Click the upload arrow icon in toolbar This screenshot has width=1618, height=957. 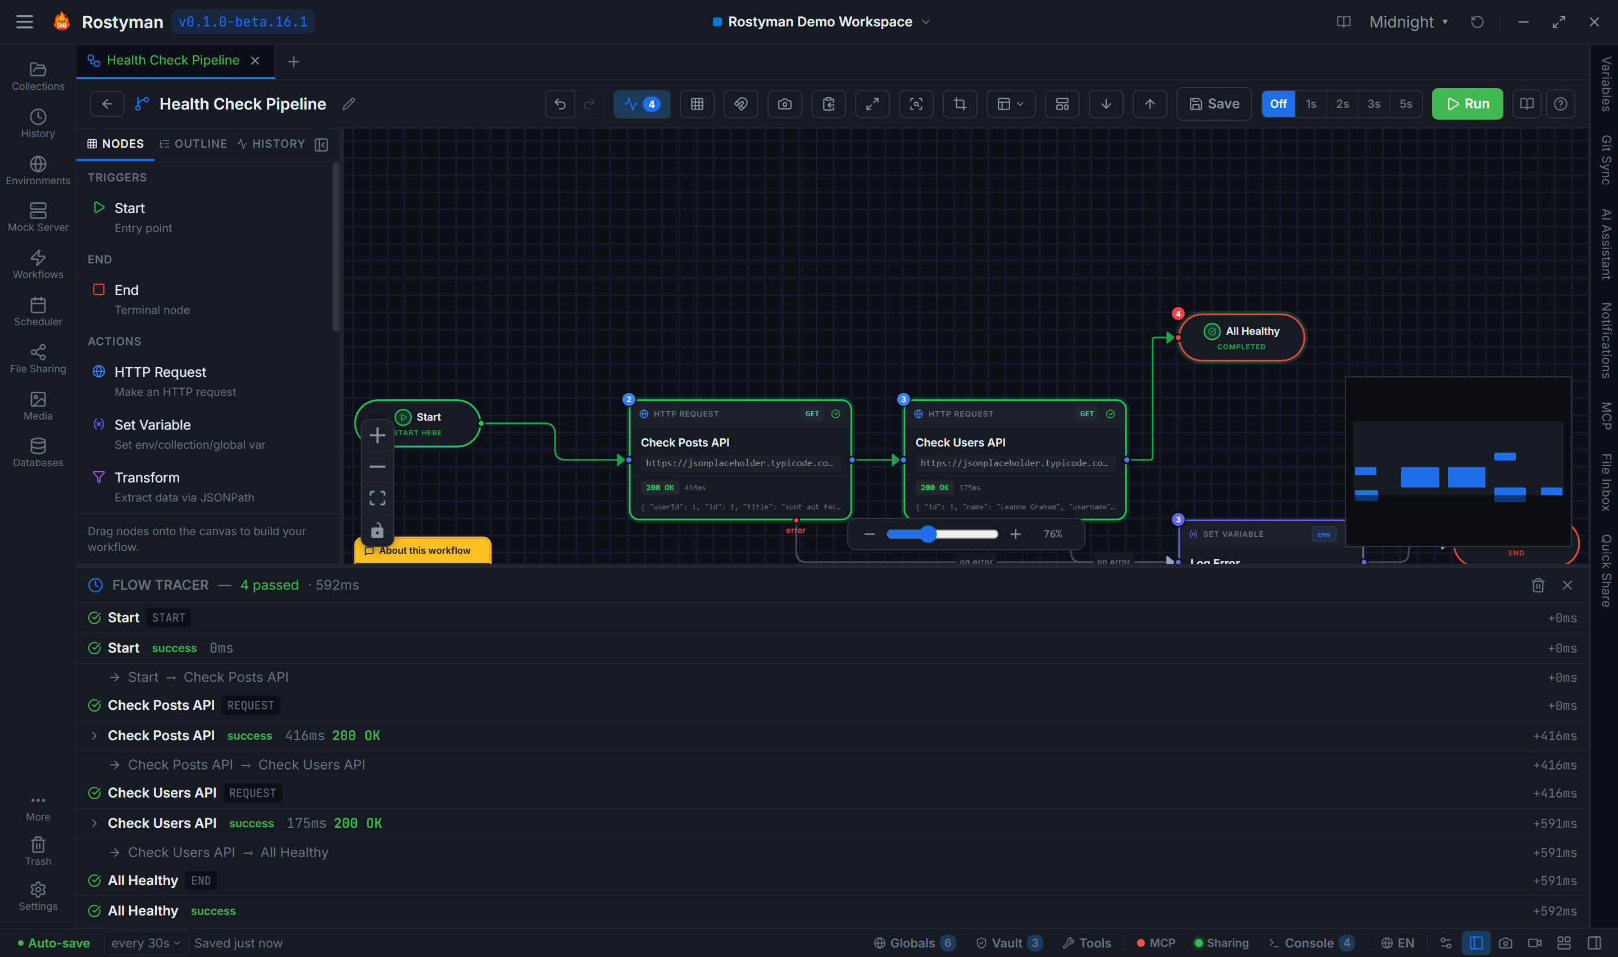(1150, 104)
